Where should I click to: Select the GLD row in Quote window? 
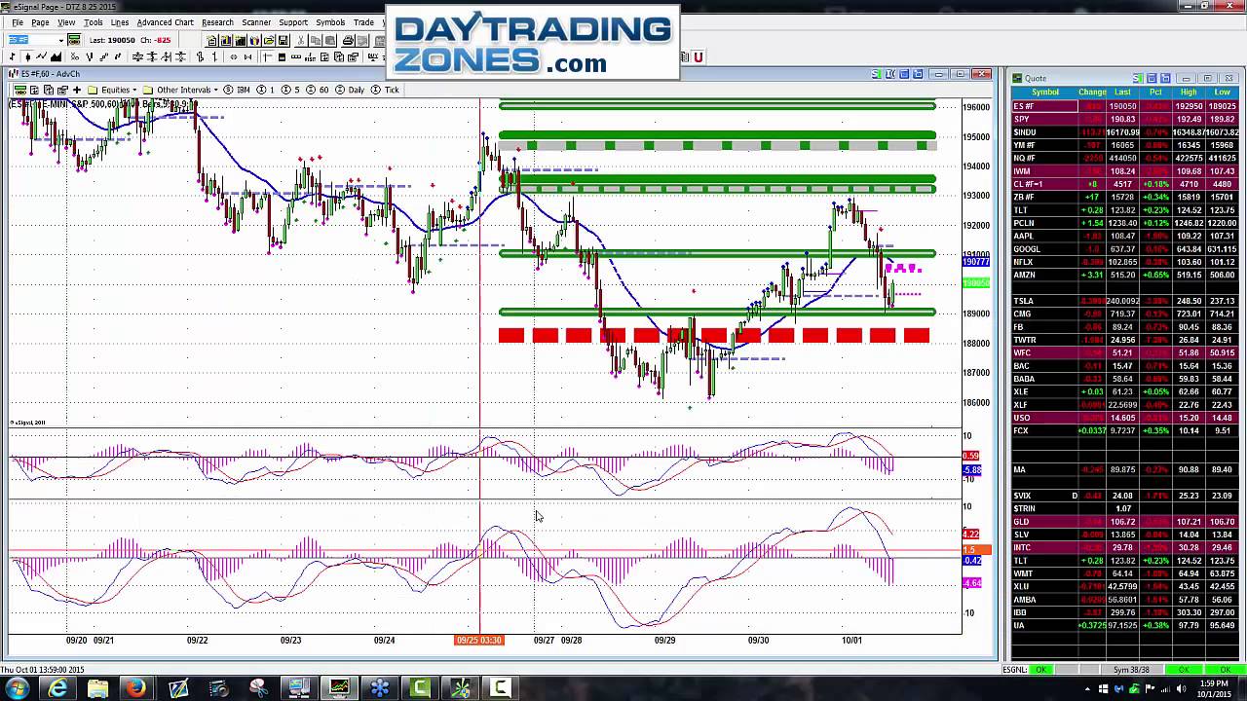point(1125,522)
